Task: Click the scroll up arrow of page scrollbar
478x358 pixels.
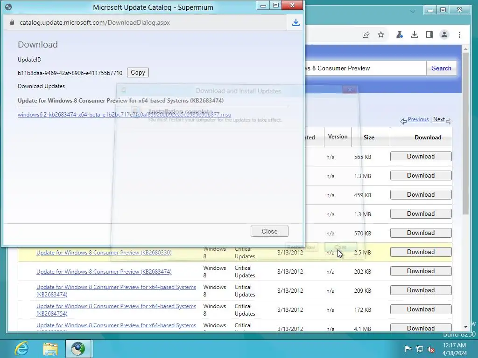Action: coord(465,48)
